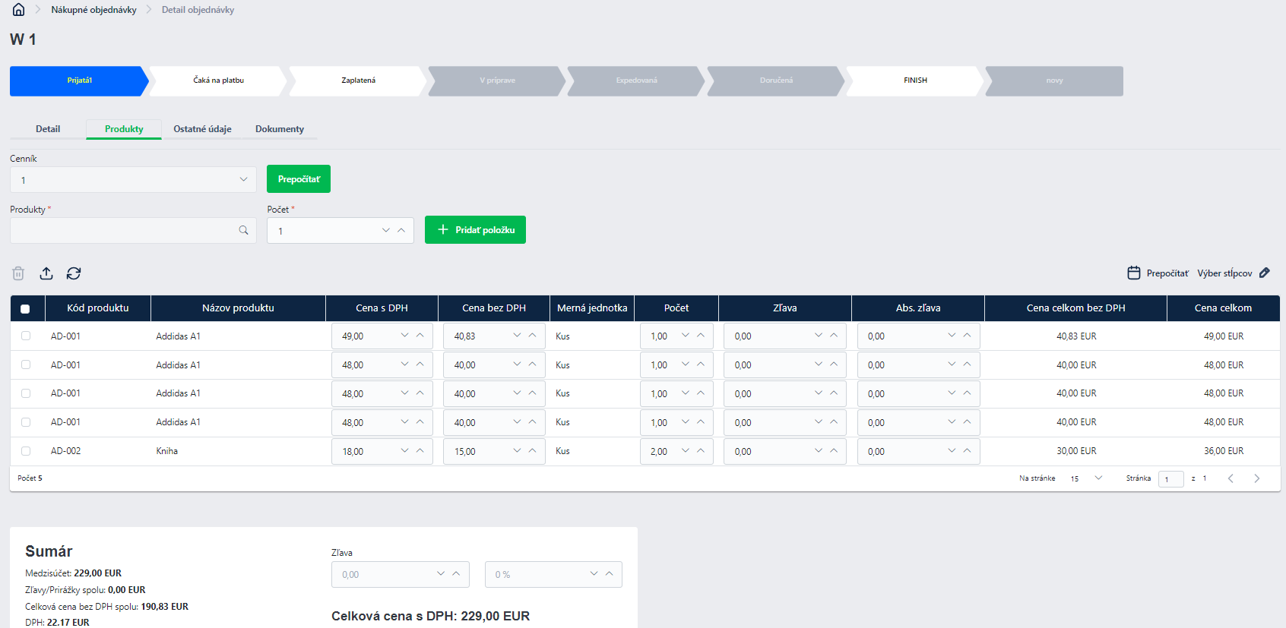This screenshot has height=628, width=1286.
Task: Go to home via house icon
Action: tap(18, 10)
